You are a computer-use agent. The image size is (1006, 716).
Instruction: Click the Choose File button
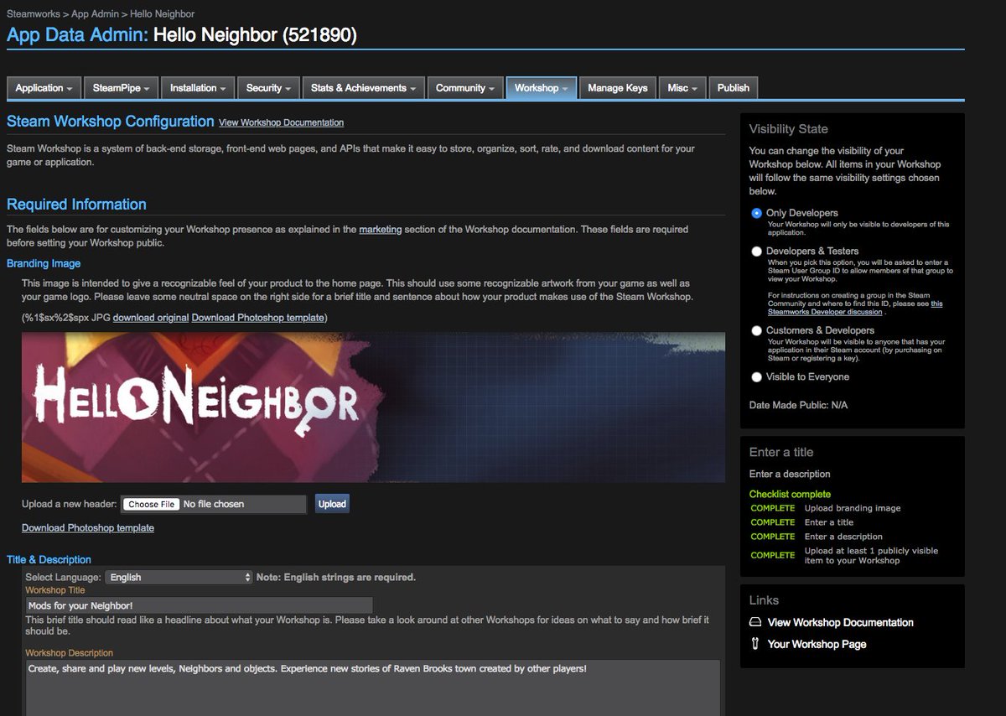tap(151, 504)
